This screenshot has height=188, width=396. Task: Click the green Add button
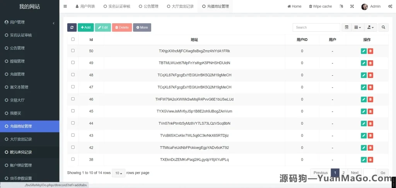(86, 27)
